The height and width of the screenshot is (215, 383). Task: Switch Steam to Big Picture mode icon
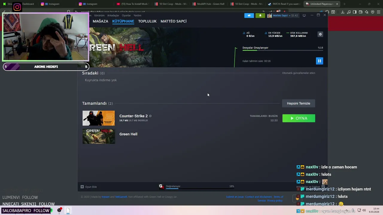[x=304, y=16]
